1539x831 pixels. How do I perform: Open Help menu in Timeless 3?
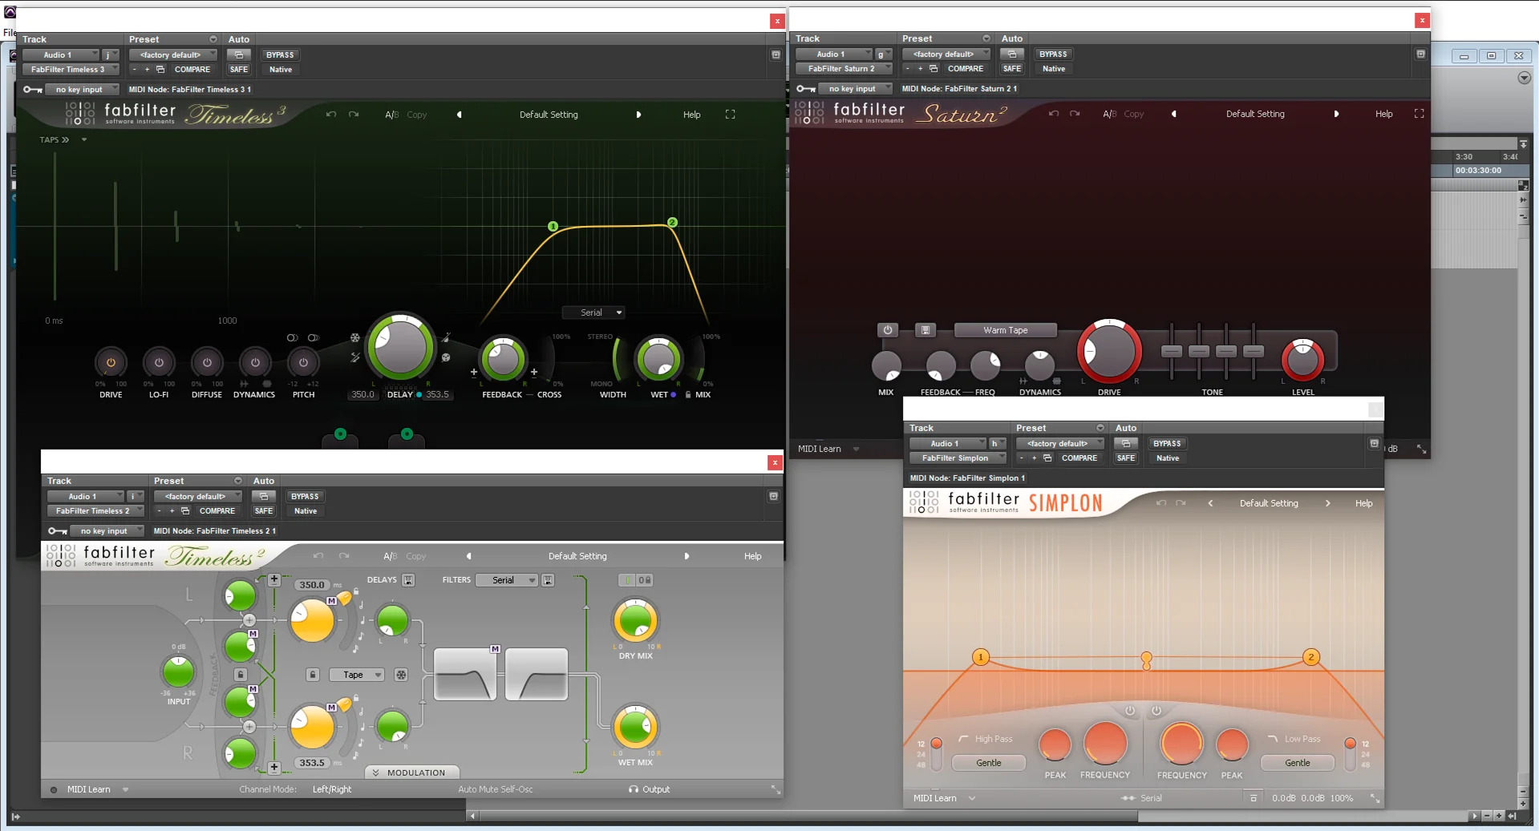(x=691, y=115)
